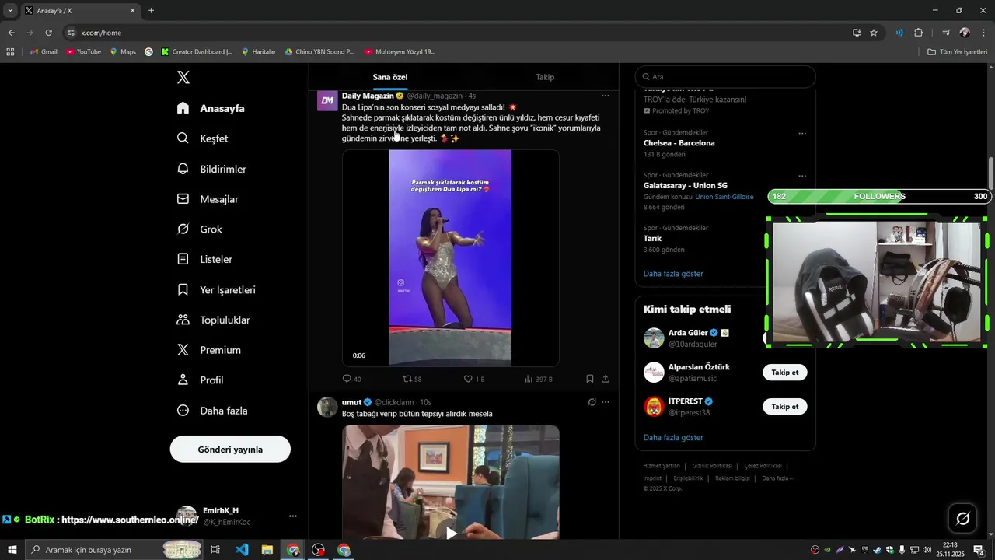The height and width of the screenshot is (560, 995).
Task: Play the Dua Lipa concert video
Action: tap(450, 257)
